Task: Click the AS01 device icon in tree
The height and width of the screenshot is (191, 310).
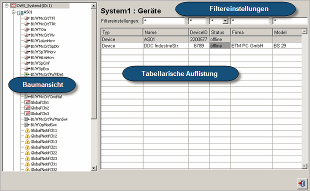Action: 20,12
